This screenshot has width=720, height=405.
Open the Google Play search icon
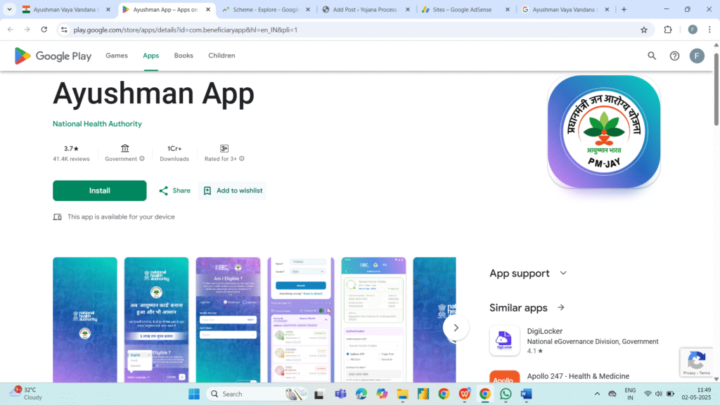point(652,56)
